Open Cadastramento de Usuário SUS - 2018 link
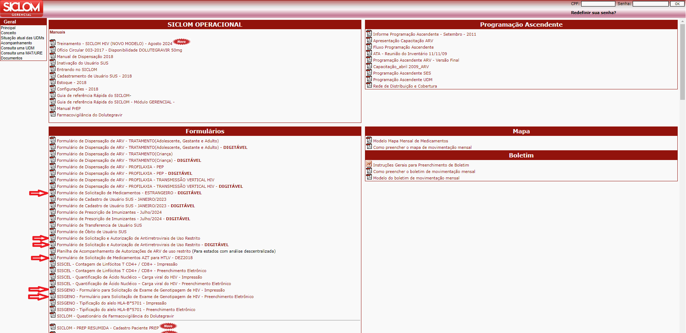The image size is (686, 333). 94,76
